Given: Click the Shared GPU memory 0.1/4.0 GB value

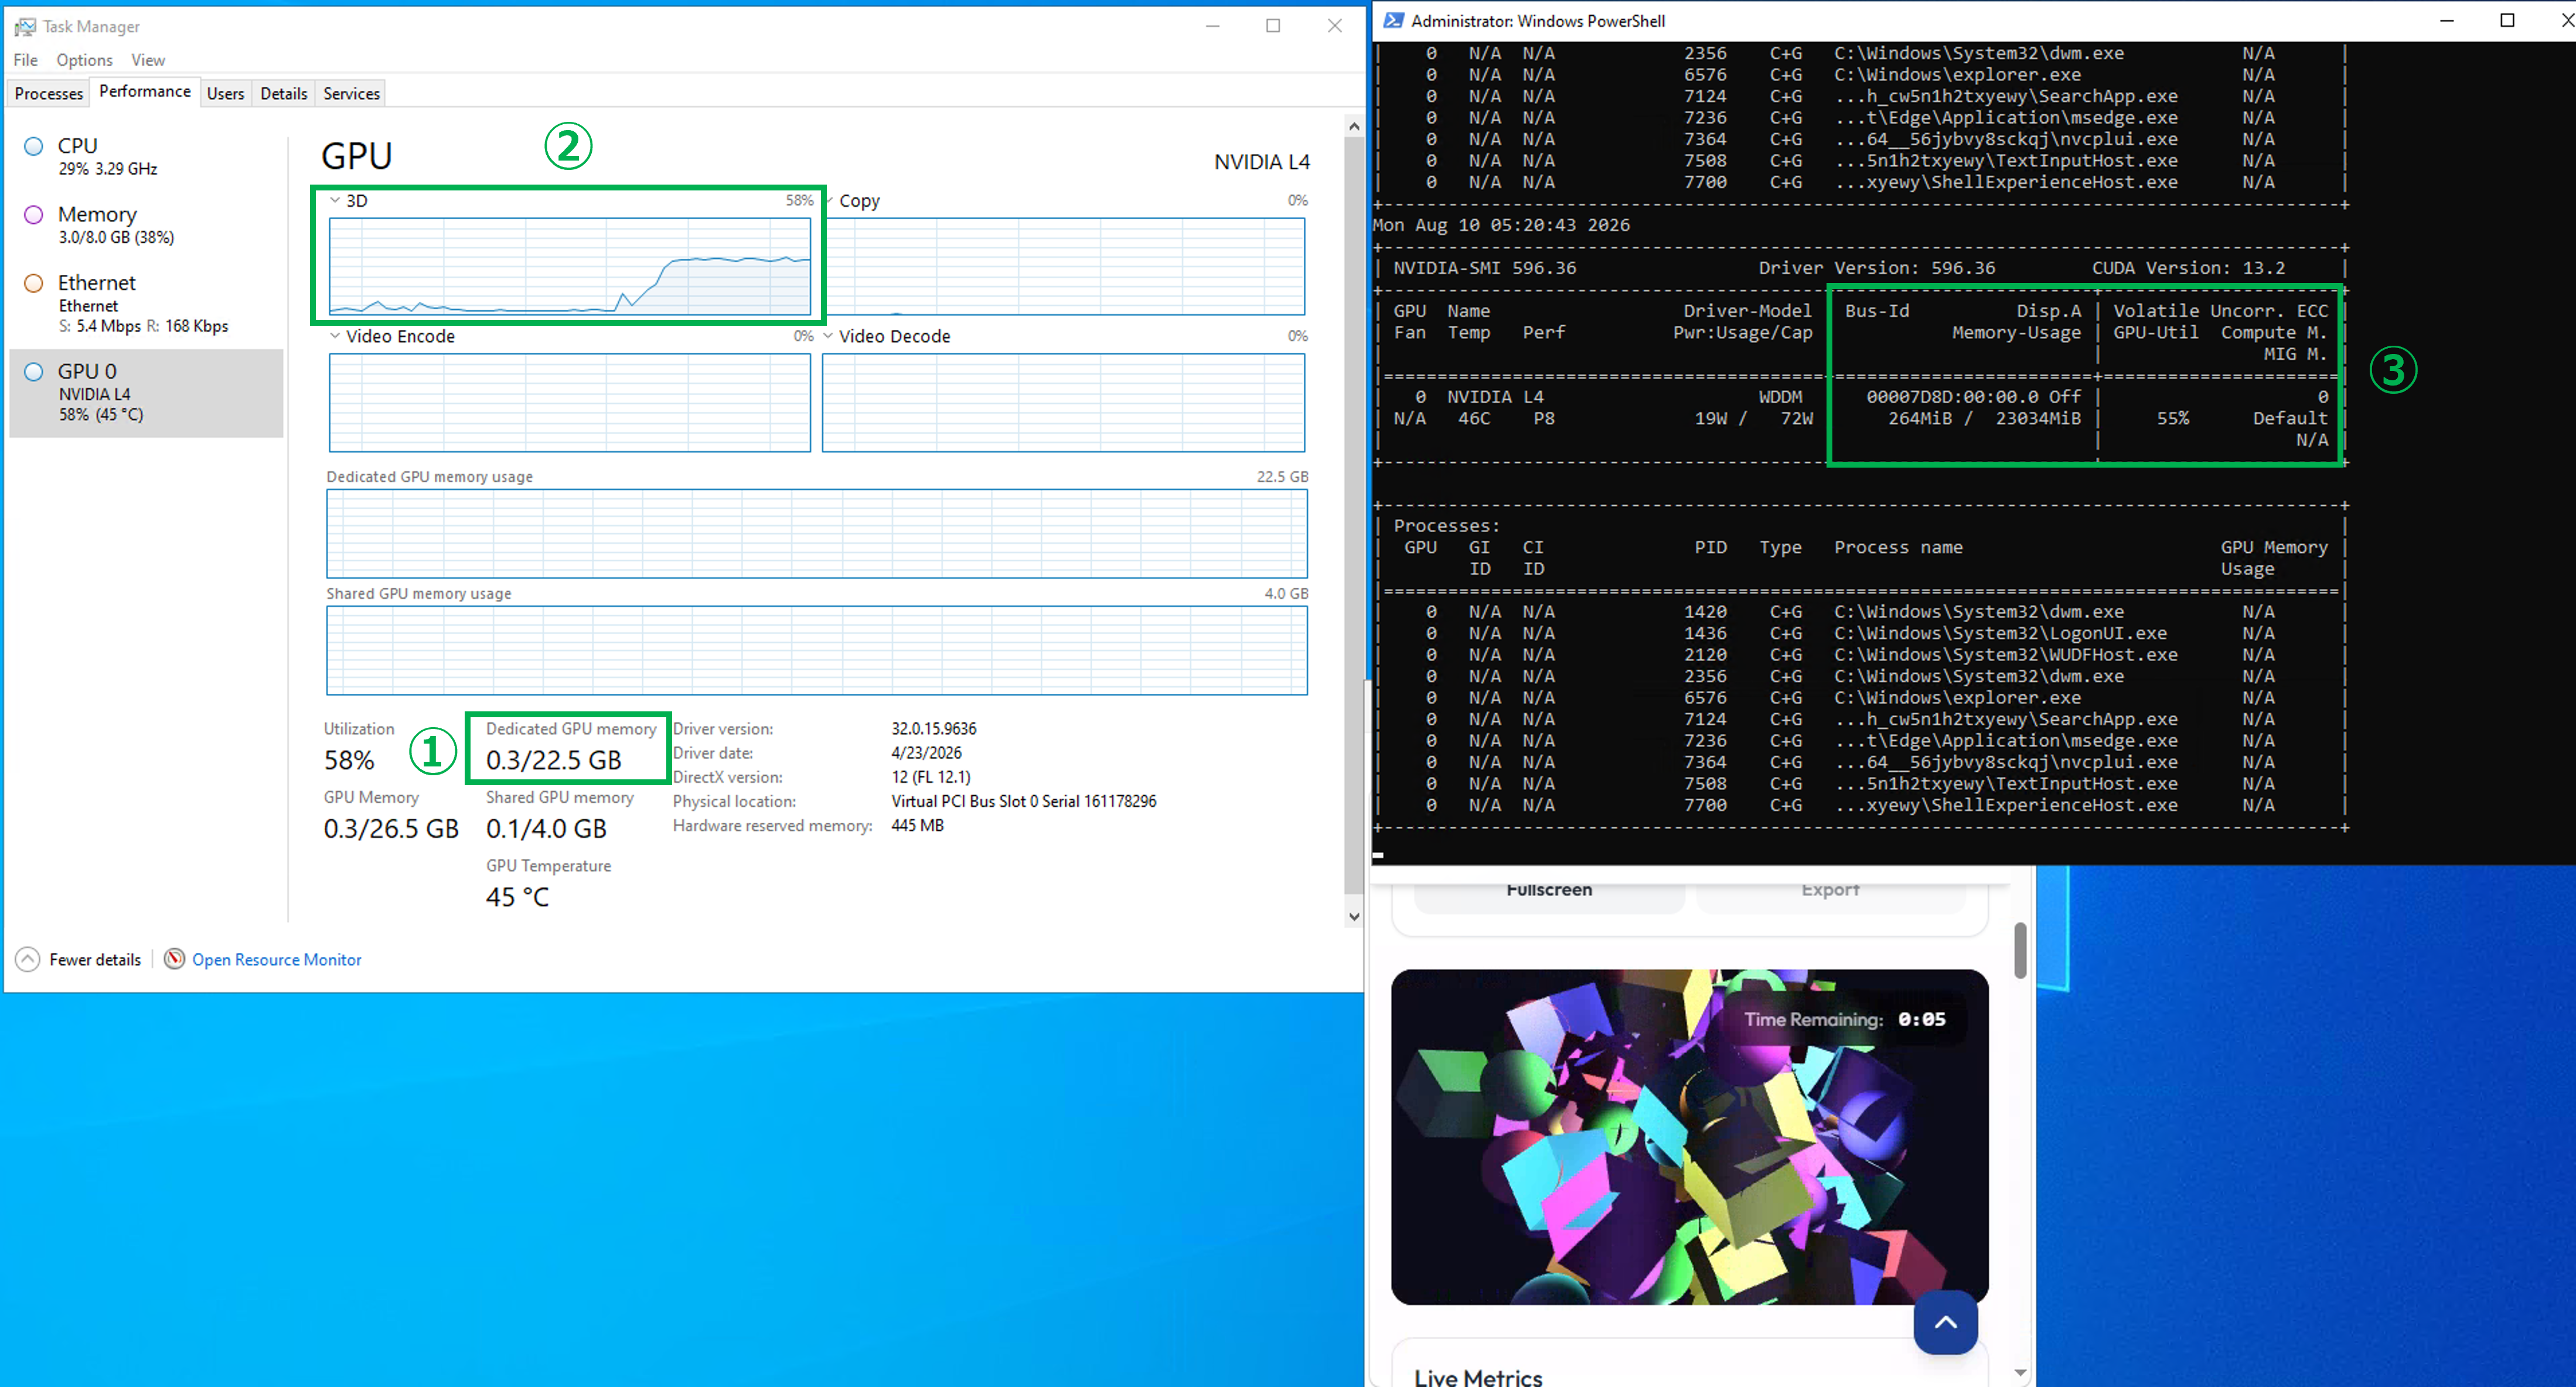Looking at the screenshot, I should point(546,829).
